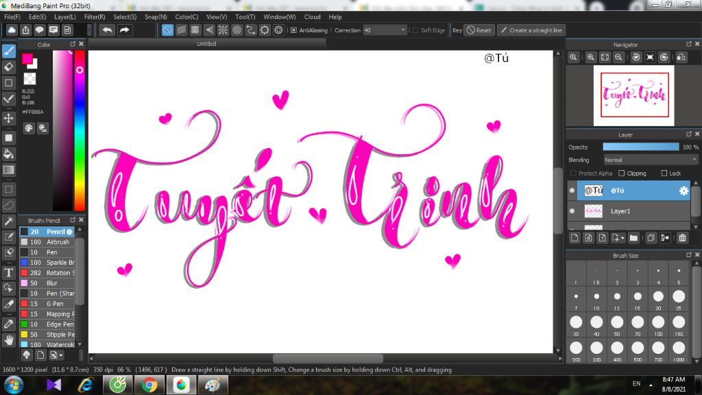Enable circle snap guide
This screenshot has height=395, width=702.
pyautogui.click(x=237, y=30)
